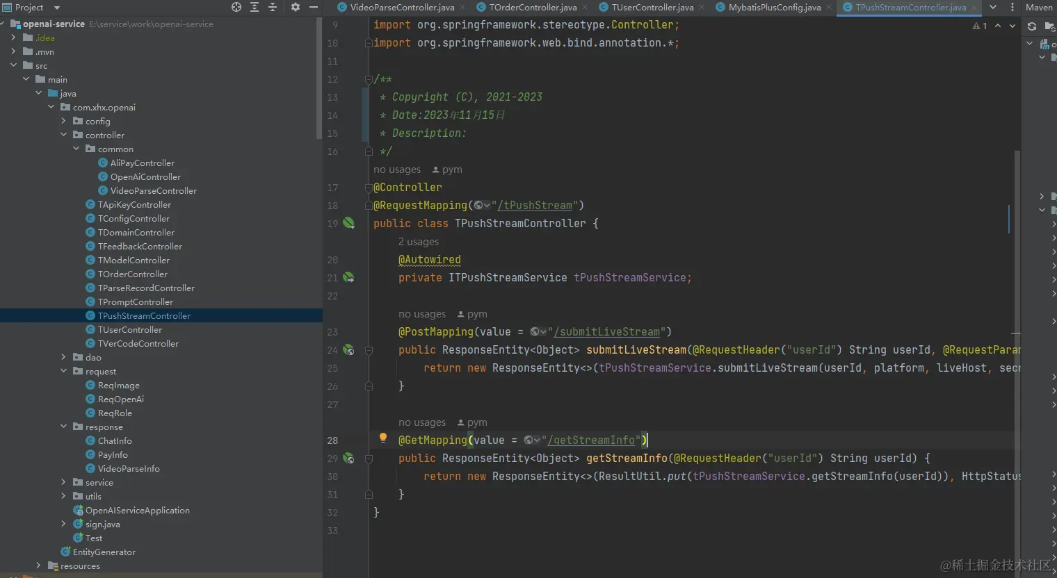Image resolution: width=1057 pixels, height=578 pixels.
Task: Expand the .idea folder in project tree
Action: tap(14, 38)
